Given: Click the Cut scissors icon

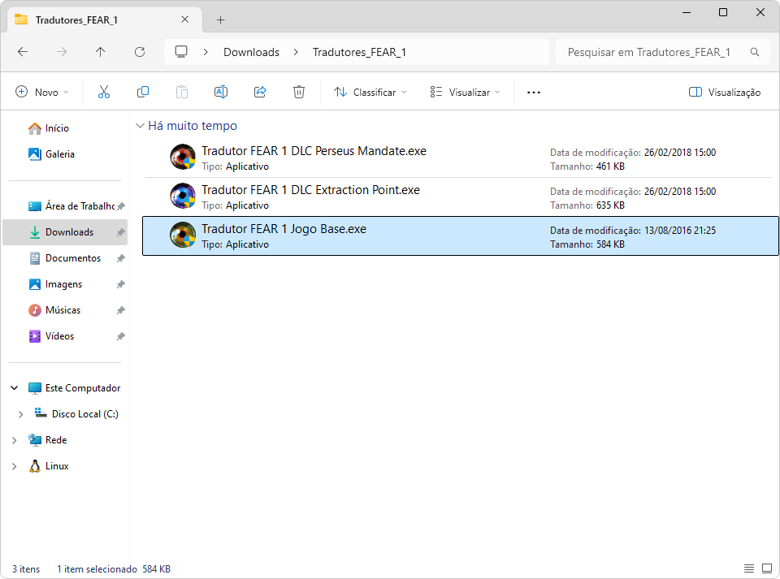Looking at the screenshot, I should coord(103,93).
